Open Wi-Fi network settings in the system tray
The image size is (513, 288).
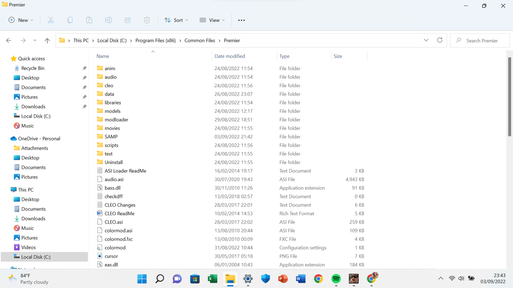(x=452, y=278)
